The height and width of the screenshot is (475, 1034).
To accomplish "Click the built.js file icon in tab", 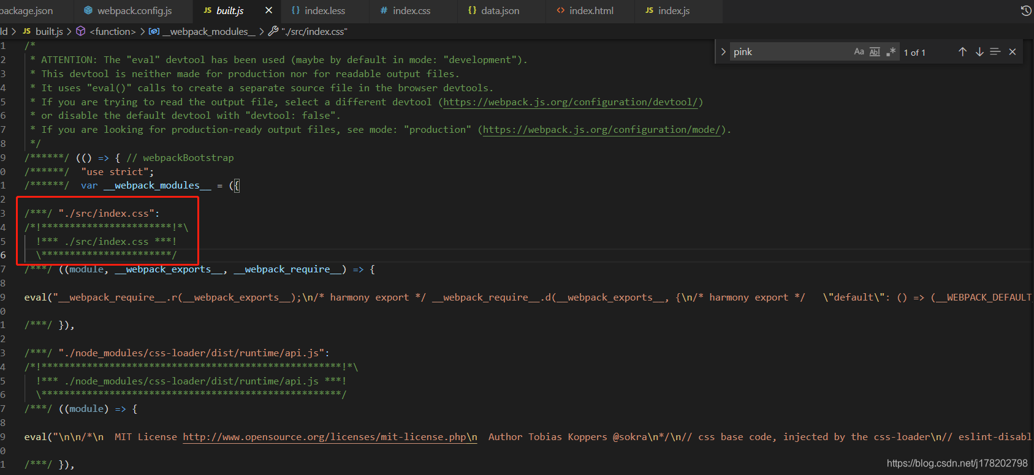I will 208,10.
